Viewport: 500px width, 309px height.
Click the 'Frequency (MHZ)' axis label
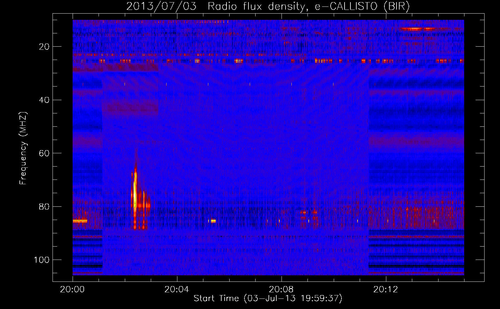point(23,148)
